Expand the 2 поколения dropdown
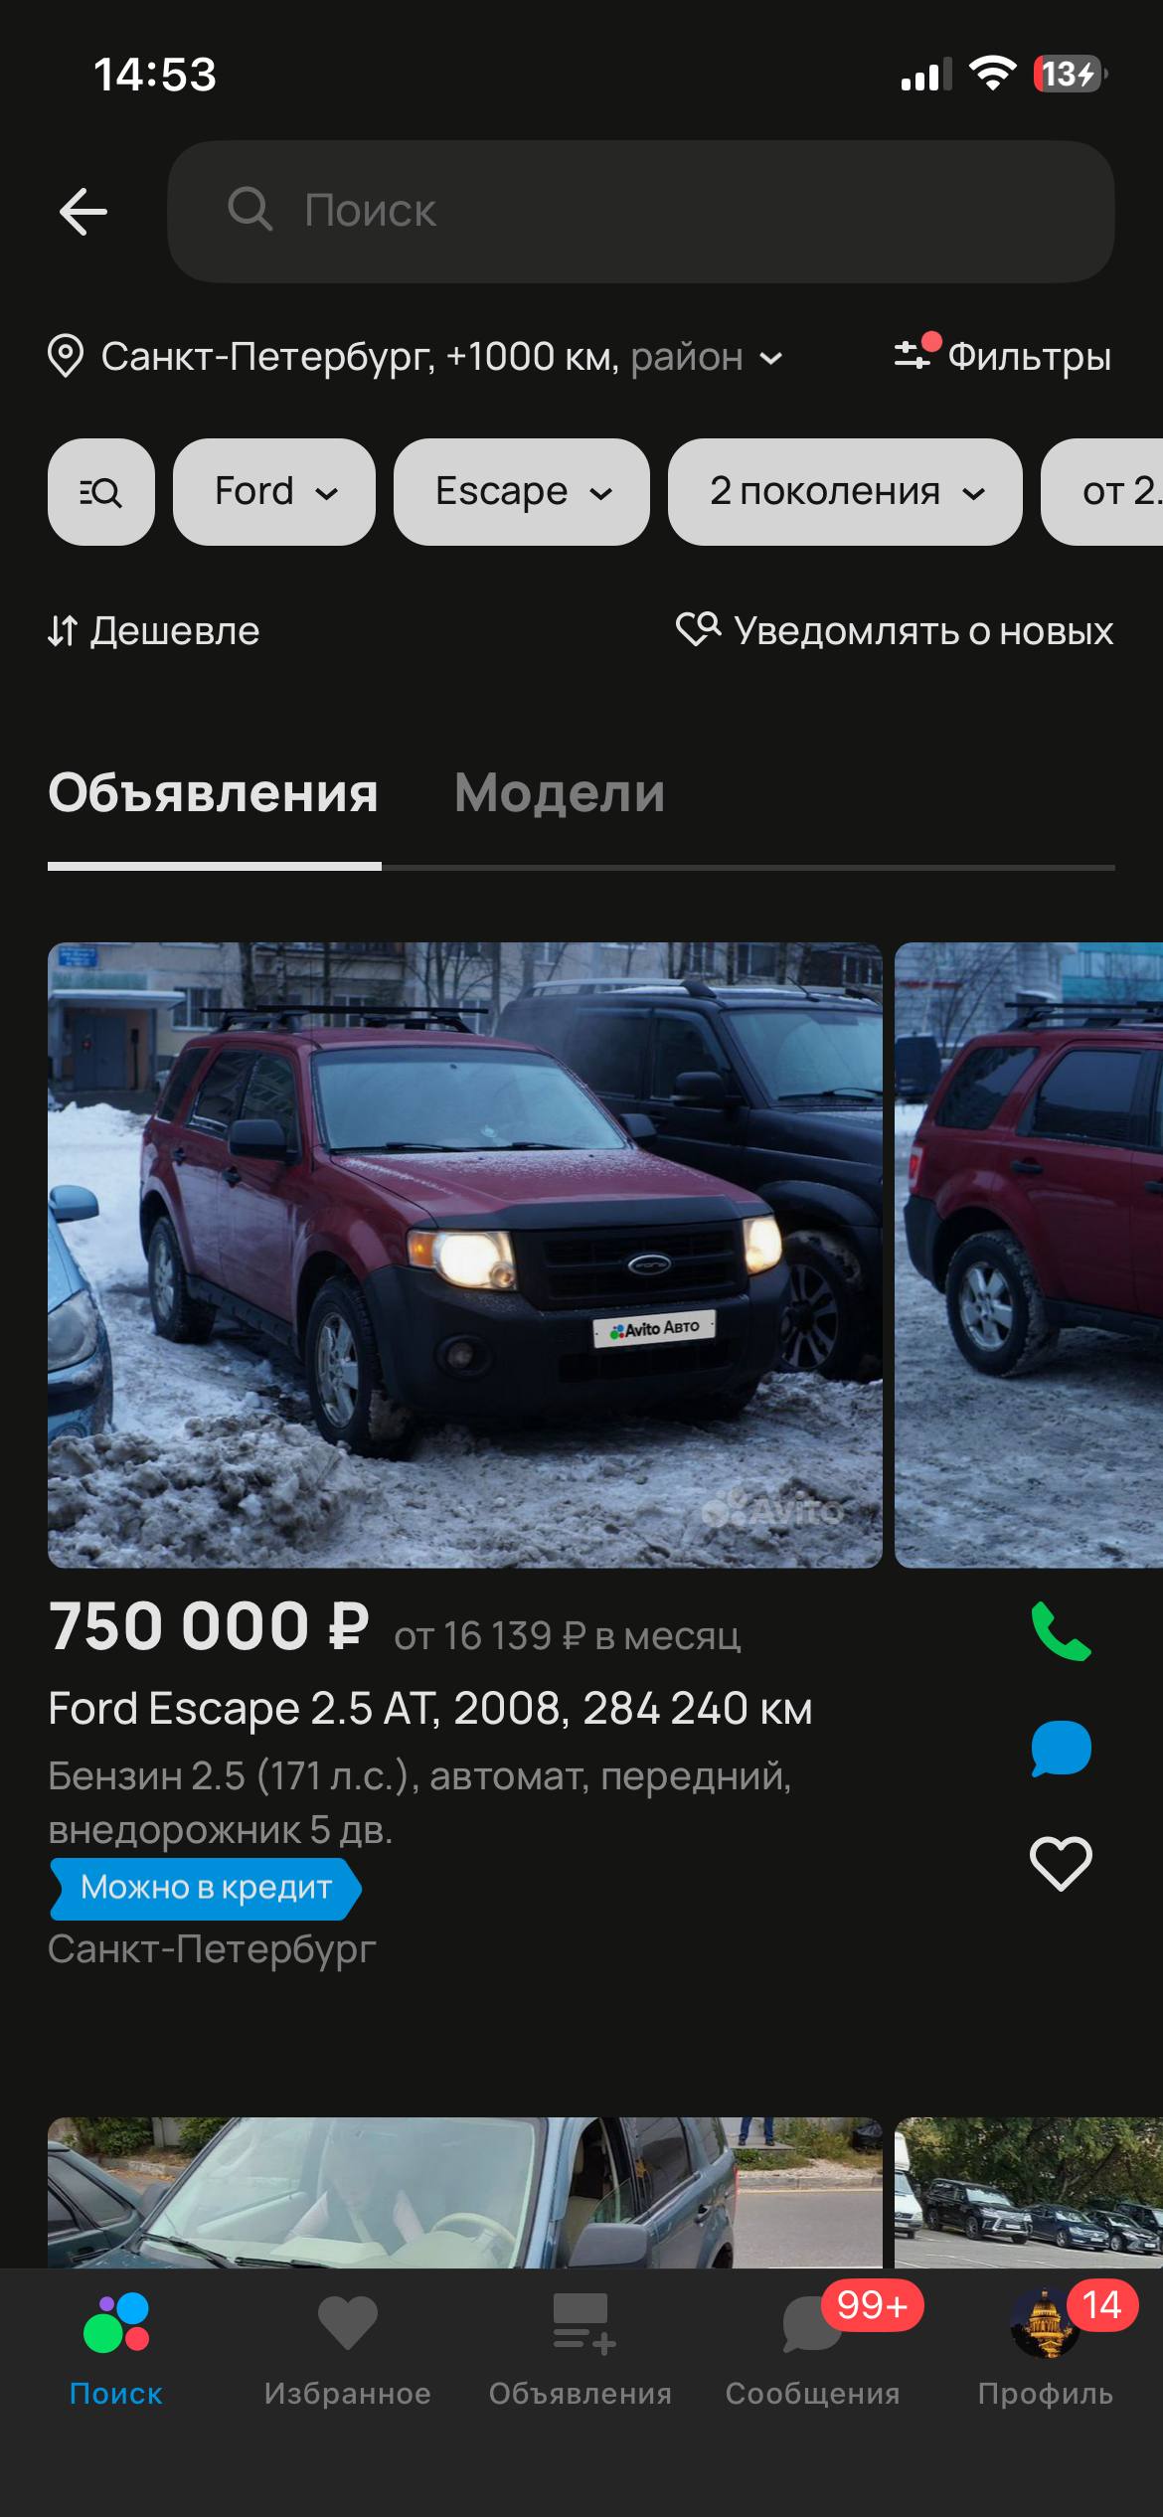The height and width of the screenshot is (2517, 1163). (845, 492)
